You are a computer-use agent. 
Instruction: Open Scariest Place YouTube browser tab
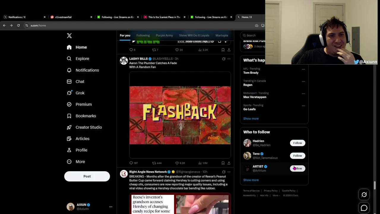click(164, 17)
